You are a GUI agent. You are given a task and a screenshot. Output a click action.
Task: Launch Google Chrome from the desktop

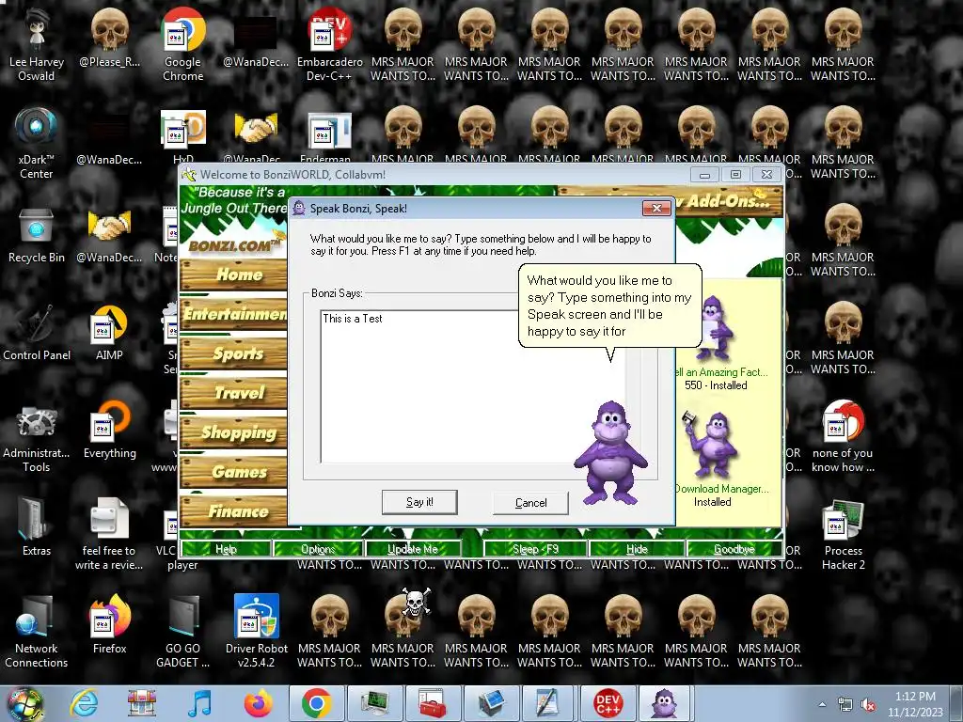pos(183,45)
